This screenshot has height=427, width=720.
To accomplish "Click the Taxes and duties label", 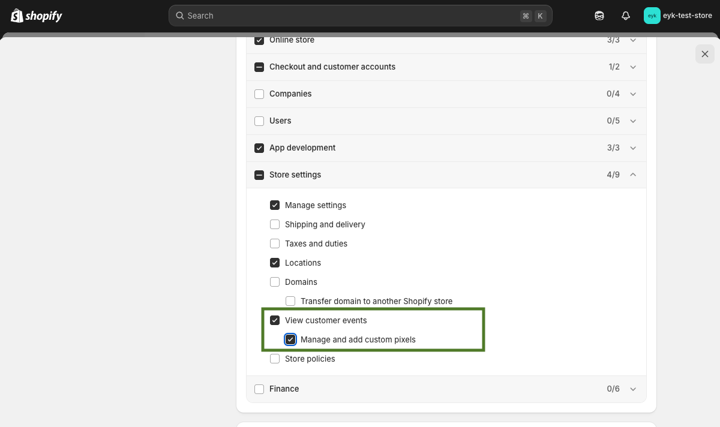I will 316,243.
